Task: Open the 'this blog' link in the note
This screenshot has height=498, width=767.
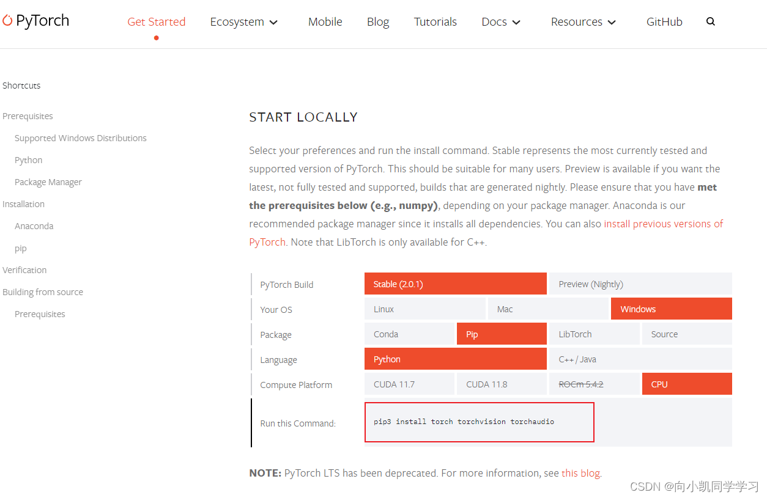Action: (580, 473)
